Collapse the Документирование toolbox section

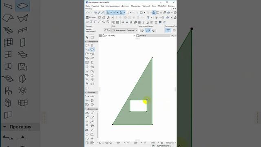point(86,109)
